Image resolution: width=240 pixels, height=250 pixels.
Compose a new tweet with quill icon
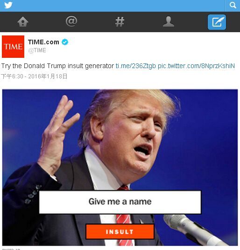[217, 22]
